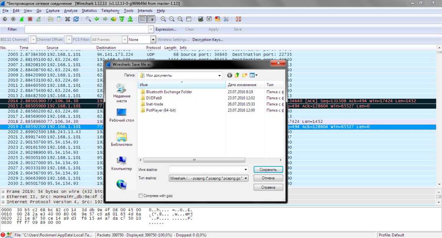The height and width of the screenshot is (238, 442).
Task: Open the Недавние места shortcut in sidebar
Action: click(x=121, y=93)
